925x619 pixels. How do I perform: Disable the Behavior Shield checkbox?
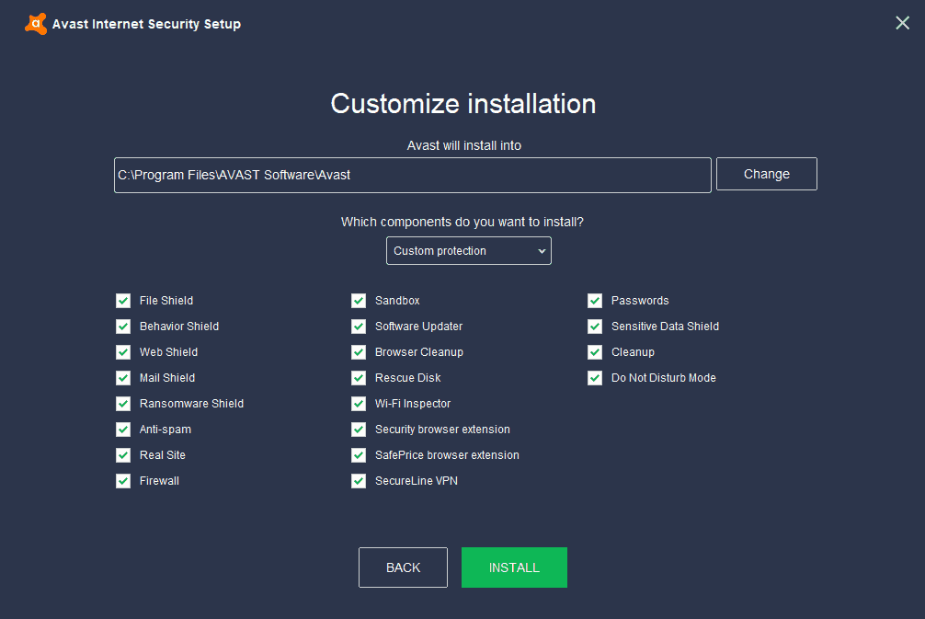click(123, 326)
